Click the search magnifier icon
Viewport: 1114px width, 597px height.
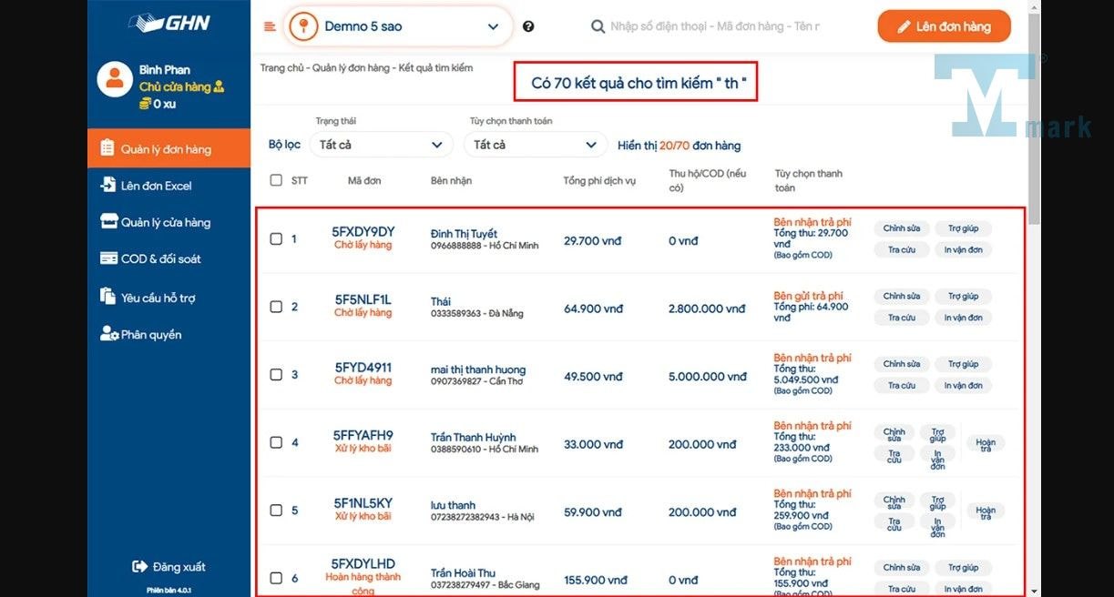coord(598,26)
